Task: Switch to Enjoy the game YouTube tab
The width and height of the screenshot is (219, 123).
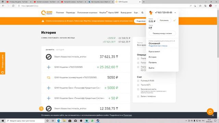Action: [x=19, y=2]
